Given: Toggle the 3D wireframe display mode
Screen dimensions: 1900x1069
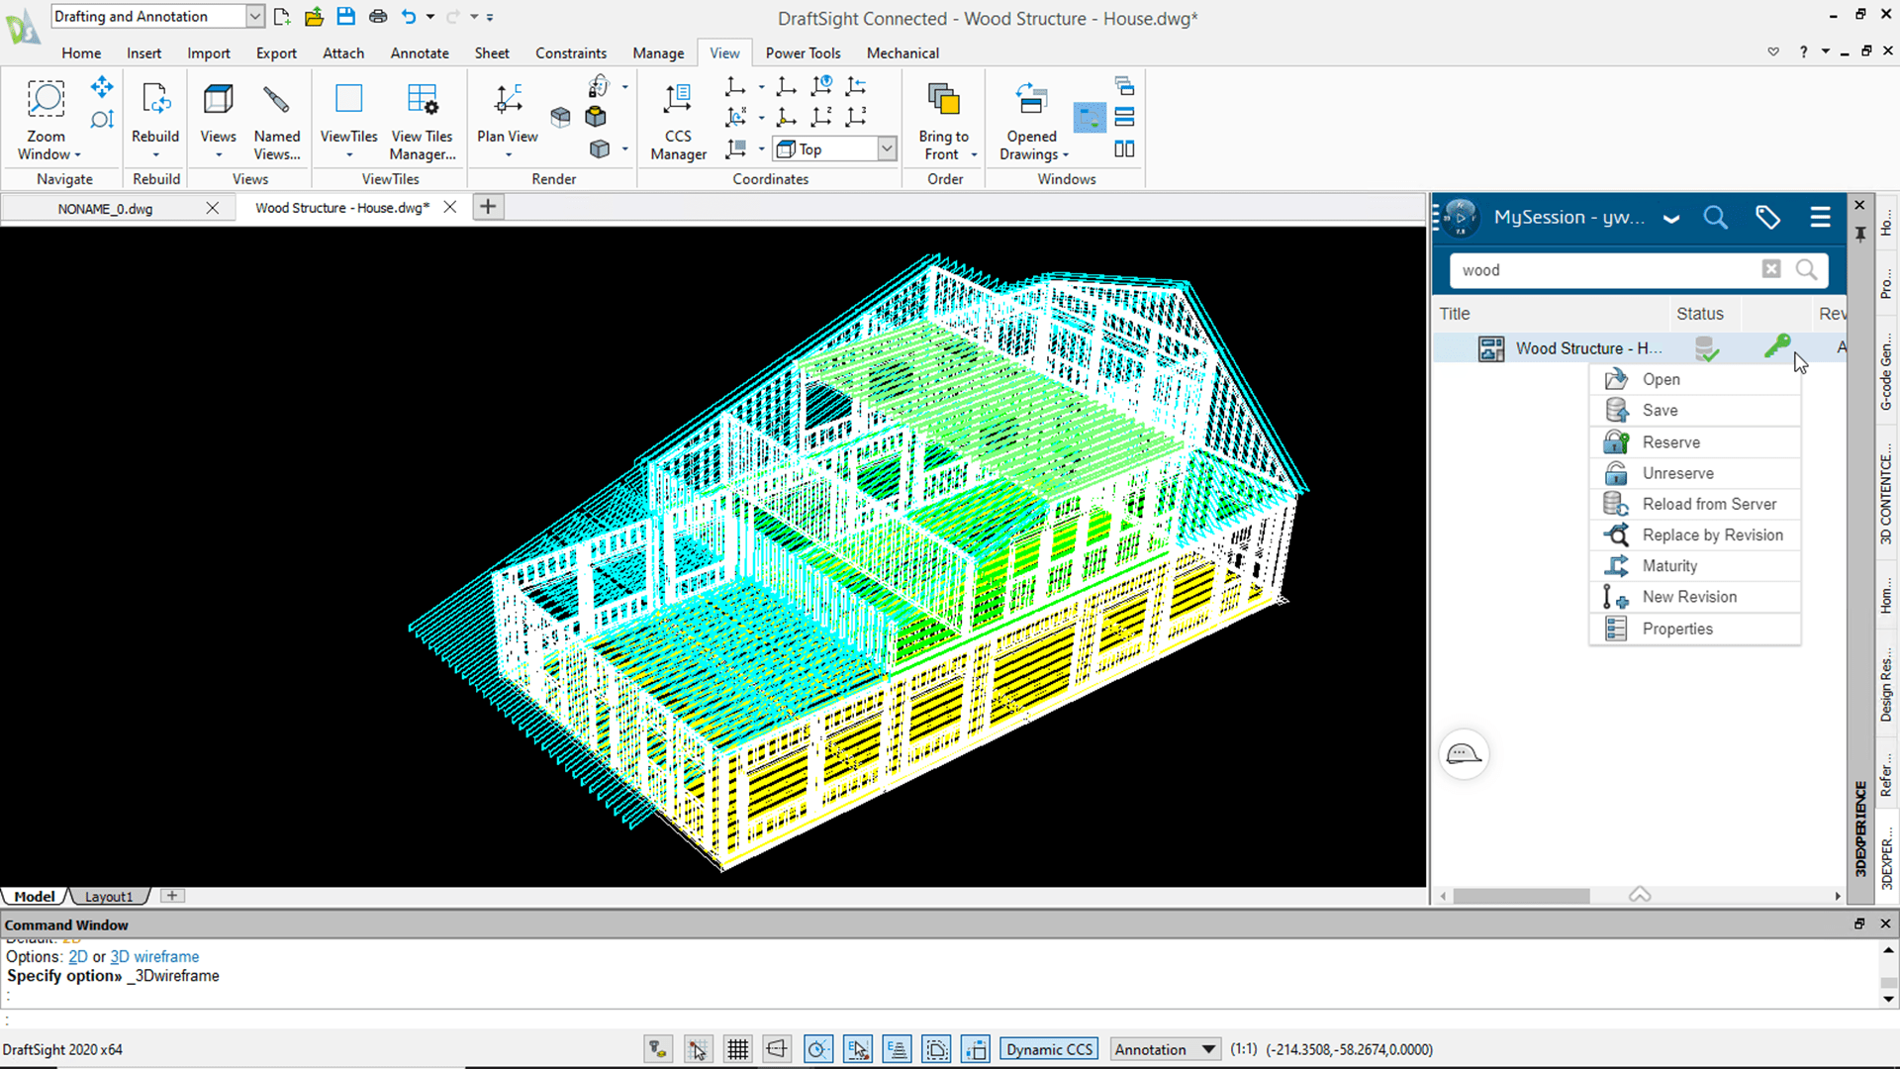Looking at the screenshot, I should click(x=154, y=955).
